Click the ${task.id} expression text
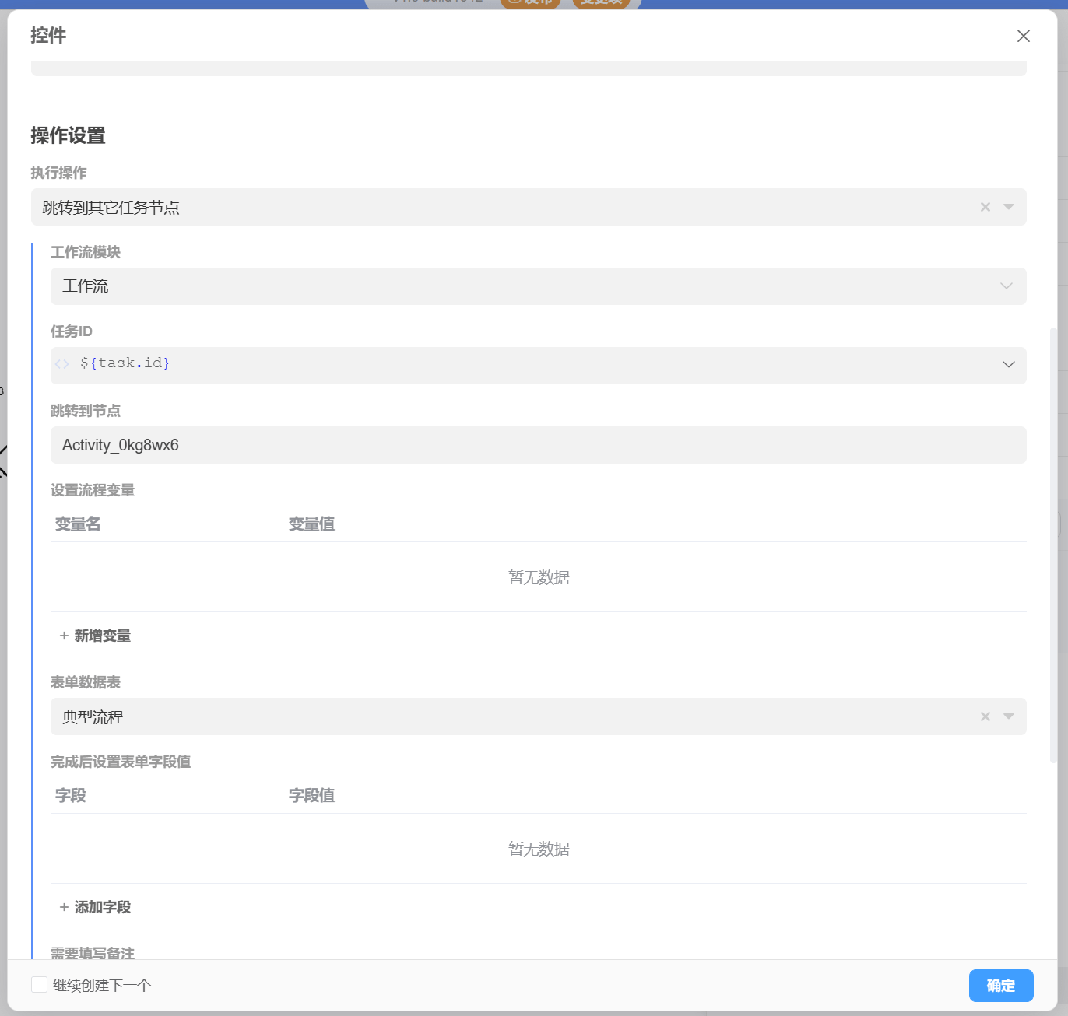This screenshot has height=1016, width=1068. click(x=125, y=363)
